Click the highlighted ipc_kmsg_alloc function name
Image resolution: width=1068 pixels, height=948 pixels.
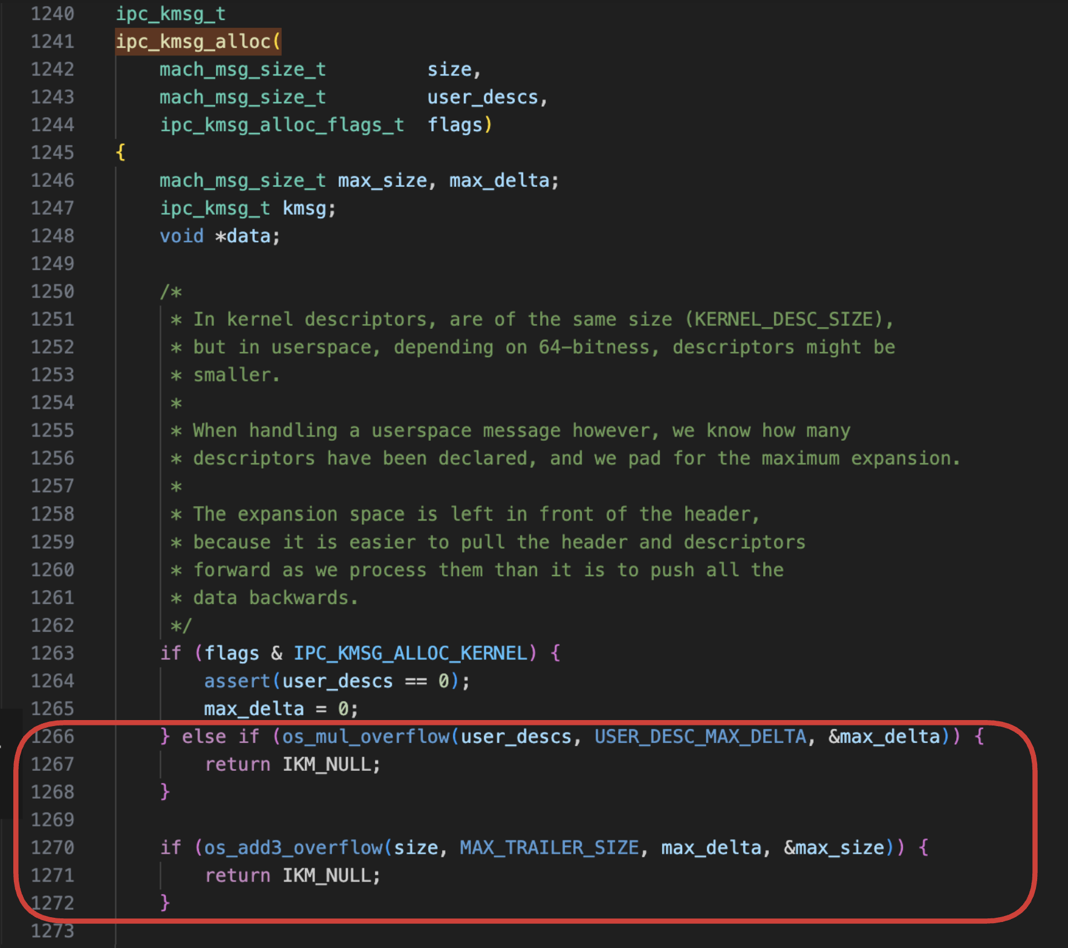197,41
